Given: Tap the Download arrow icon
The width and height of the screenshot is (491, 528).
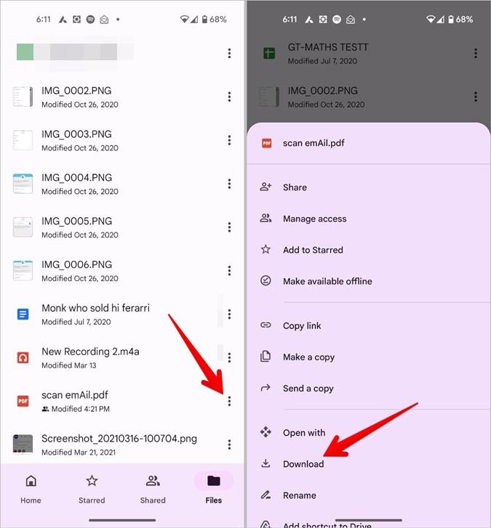Looking at the screenshot, I should click(266, 463).
